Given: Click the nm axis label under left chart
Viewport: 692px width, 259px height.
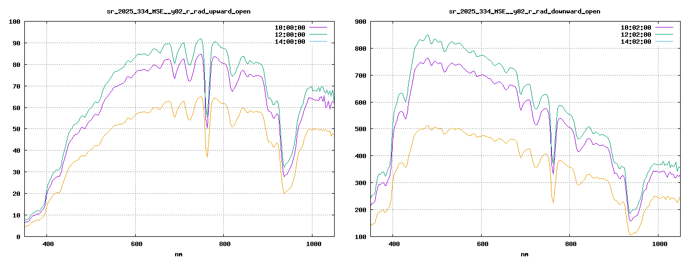Looking at the screenshot, I should point(178,254).
